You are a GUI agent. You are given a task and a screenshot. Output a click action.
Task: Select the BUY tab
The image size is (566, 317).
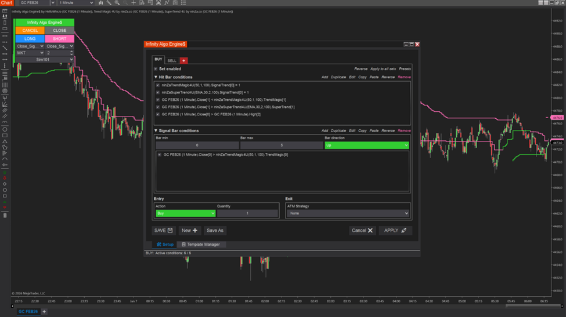pyautogui.click(x=158, y=60)
